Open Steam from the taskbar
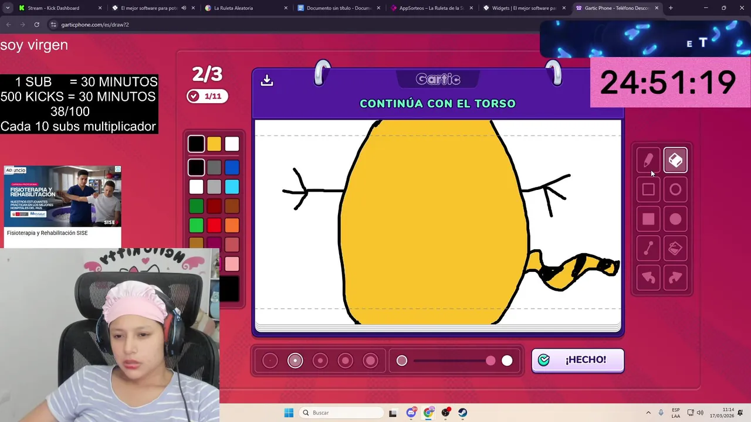This screenshot has width=751, height=422. click(x=463, y=413)
